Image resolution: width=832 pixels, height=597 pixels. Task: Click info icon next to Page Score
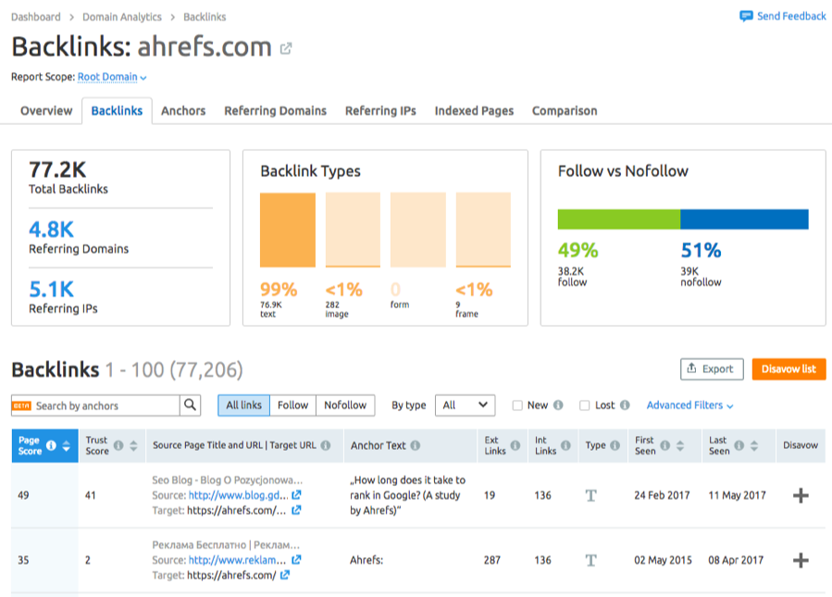pos(51,445)
